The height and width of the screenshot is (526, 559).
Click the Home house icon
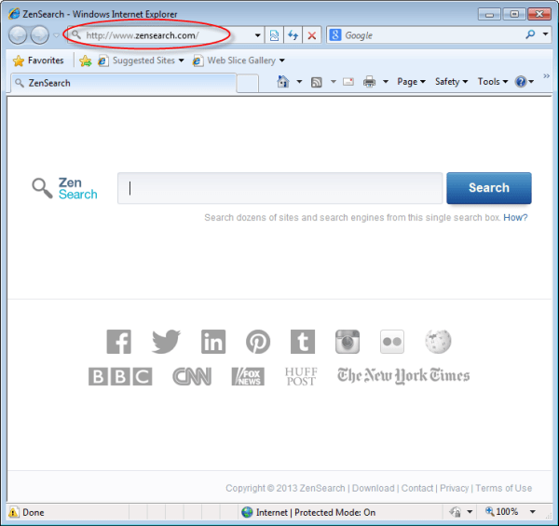pos(282,82)
